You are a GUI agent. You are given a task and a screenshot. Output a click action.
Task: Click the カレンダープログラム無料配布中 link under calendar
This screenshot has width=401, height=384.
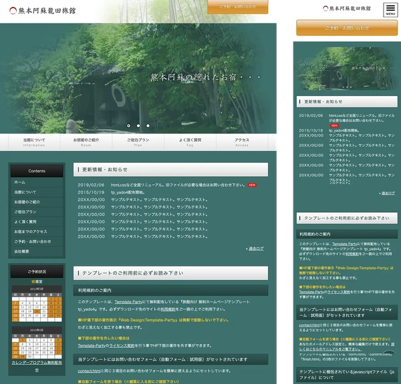coord(37,366)
